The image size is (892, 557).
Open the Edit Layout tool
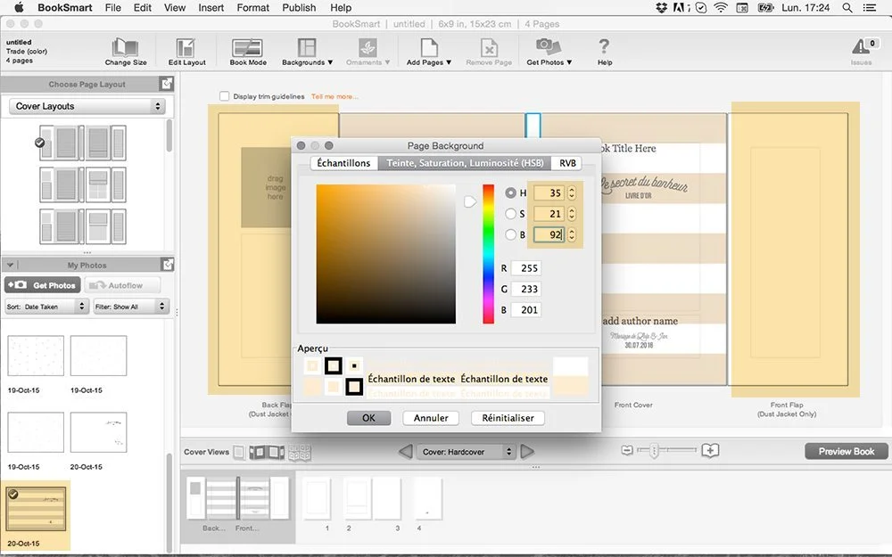coord(186,52)
